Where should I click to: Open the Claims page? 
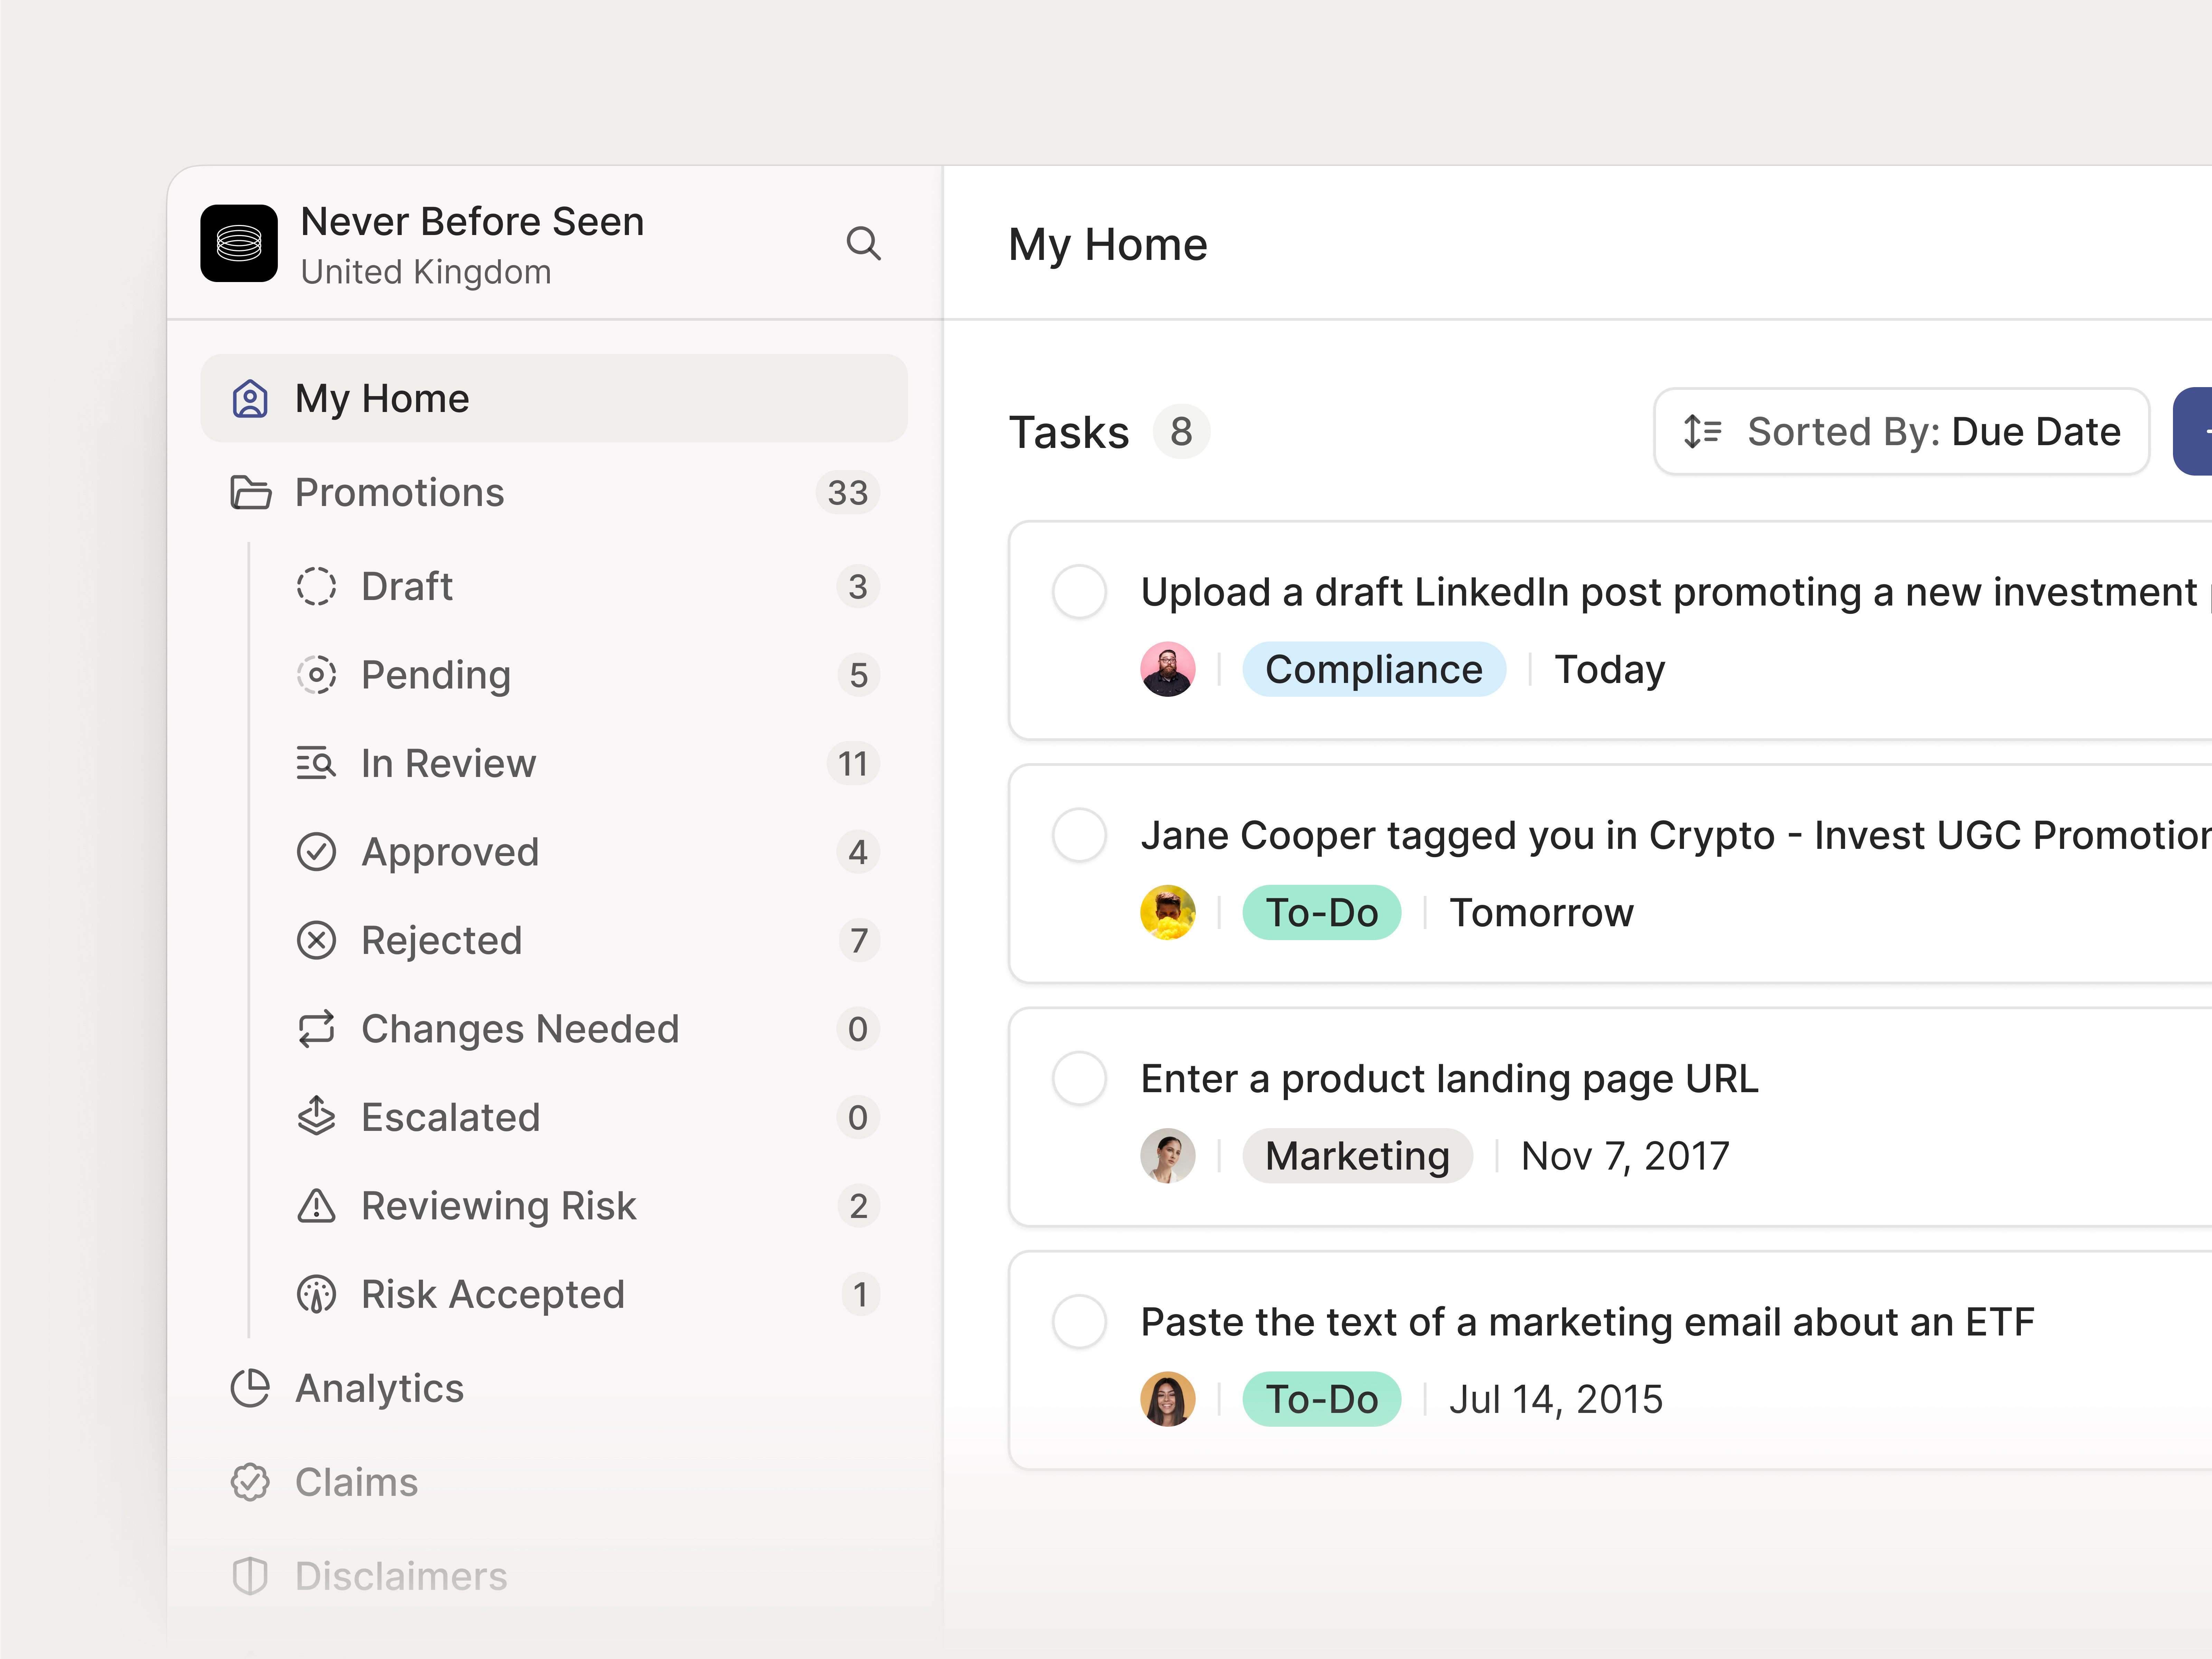[x=554, y=1482]
